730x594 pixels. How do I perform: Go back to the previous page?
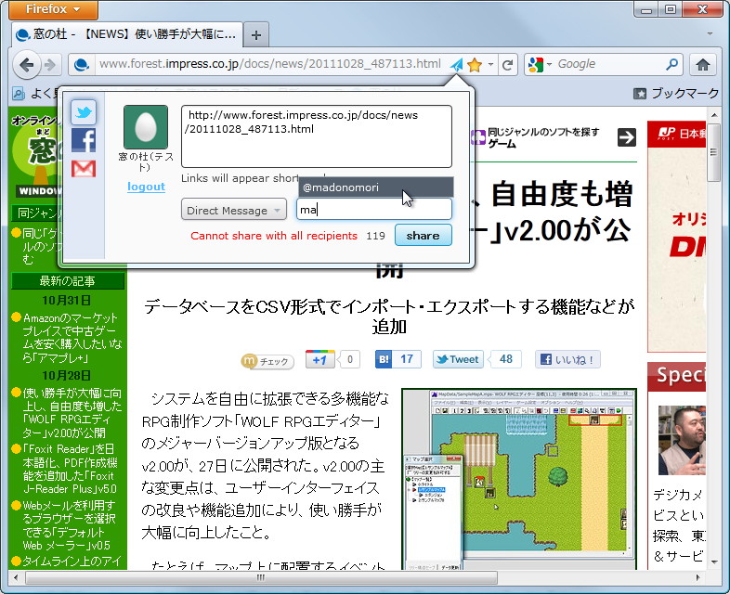pyautogui.click(x=27, y=65)
